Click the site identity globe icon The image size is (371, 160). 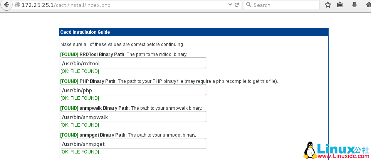(17, 5)
